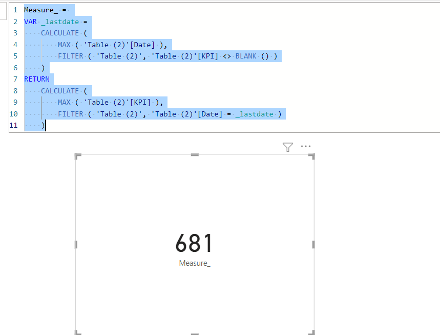Viewport: 440px width, 335px height.
Task: Click the filter icon above the card visual
Action: tap(288, 147)
